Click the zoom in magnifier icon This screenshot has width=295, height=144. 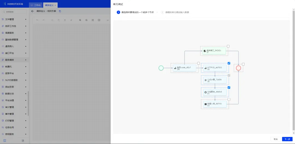coord(80,20)
